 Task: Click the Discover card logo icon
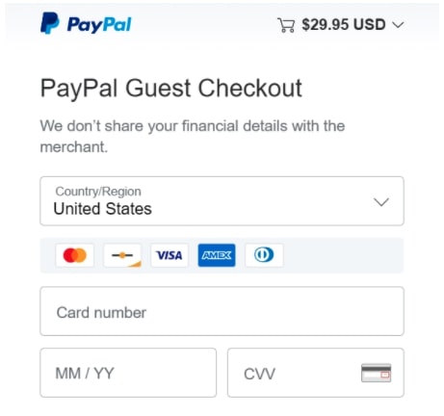[122, 255]
